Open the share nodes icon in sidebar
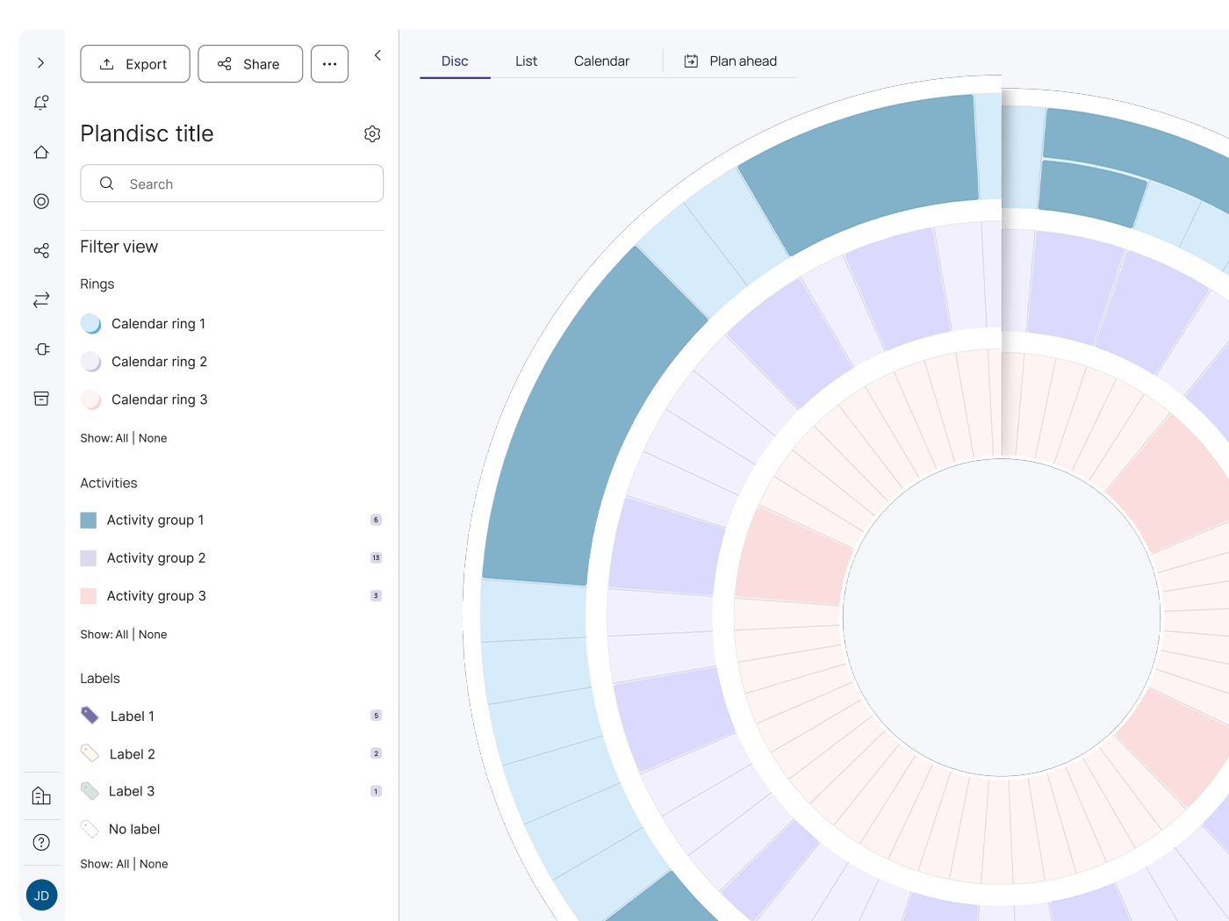1229x921 pixels. tap(41, 251)
